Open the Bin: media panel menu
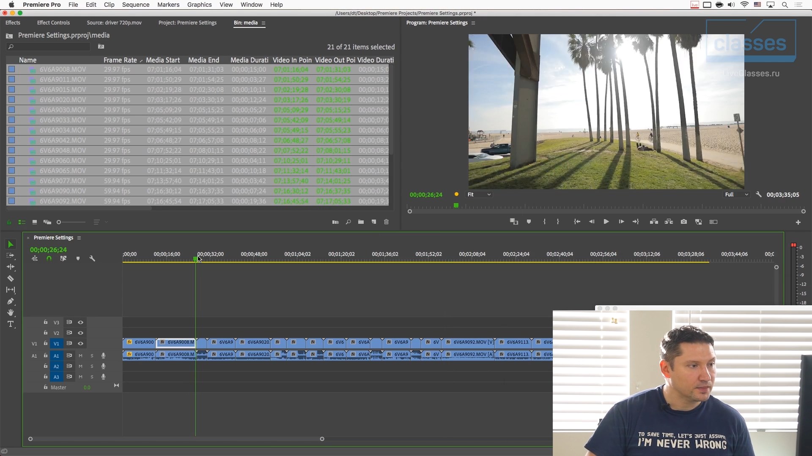The width and height of the screenshot is (812, 456). (x=263, y=23)
